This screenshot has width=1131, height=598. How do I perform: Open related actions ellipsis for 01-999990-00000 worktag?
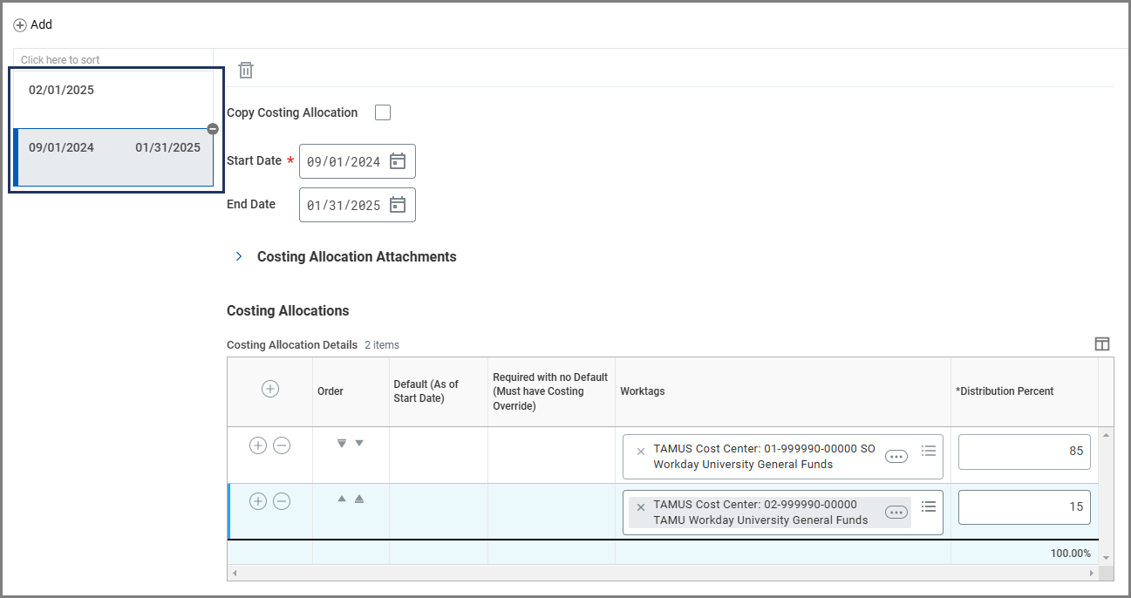896,457
